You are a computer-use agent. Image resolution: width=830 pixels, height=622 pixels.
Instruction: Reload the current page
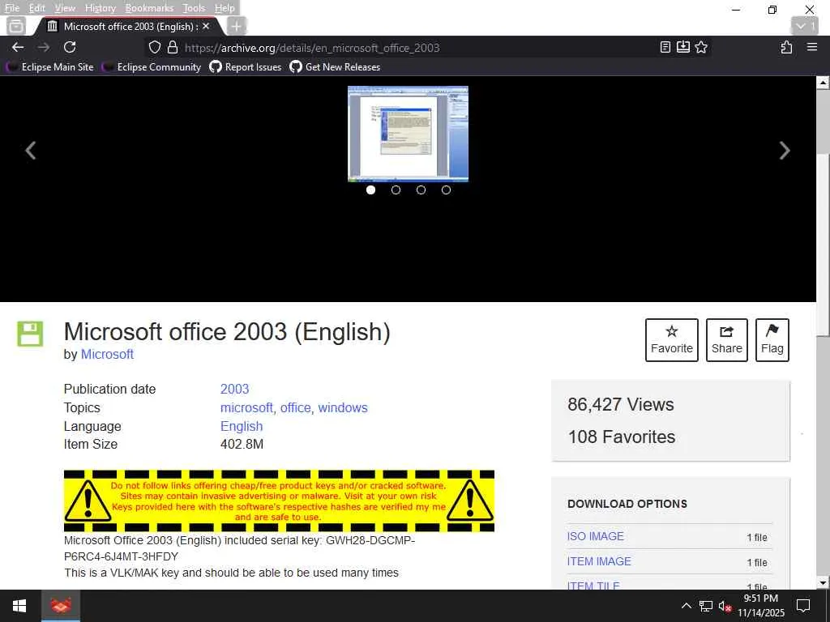(x=70, y=47)
